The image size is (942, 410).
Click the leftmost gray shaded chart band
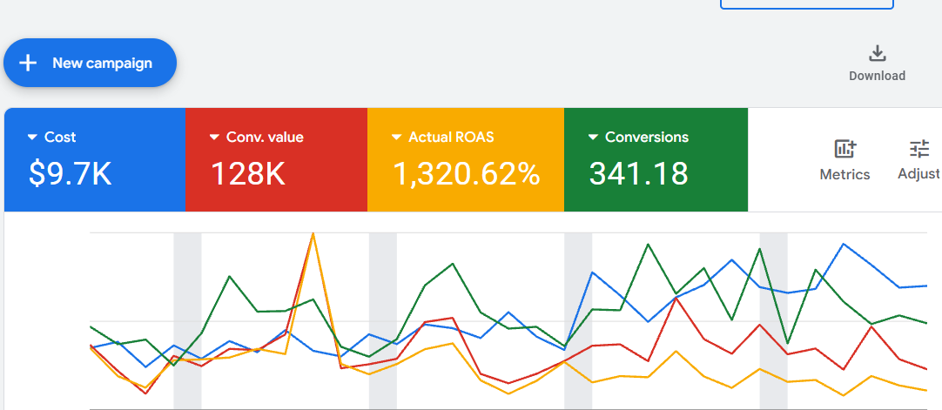pos(187,320)
